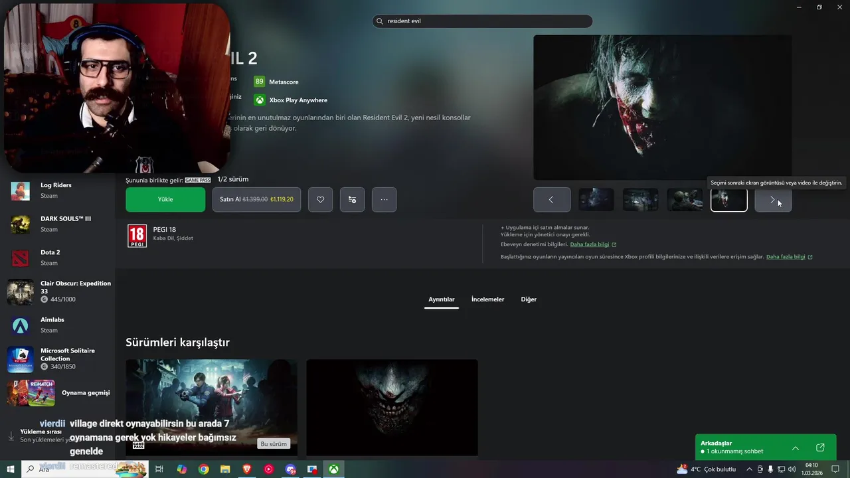Image resolution: width=850 pixels, height=478 pixels.
Task: Open Daha fazla bilgi link for Ebeveyn denetimi
Action: (x=593, y=244)
